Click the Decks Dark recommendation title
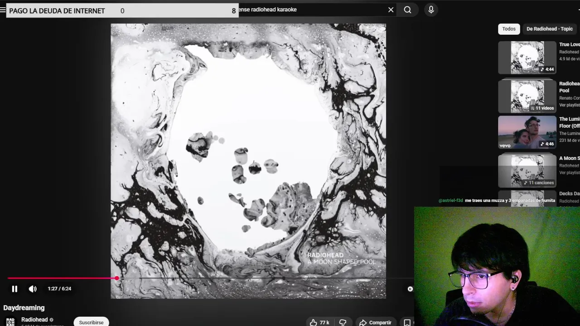Image resolution: width=580 pixels, height=326 pixels. coord(570,194)
